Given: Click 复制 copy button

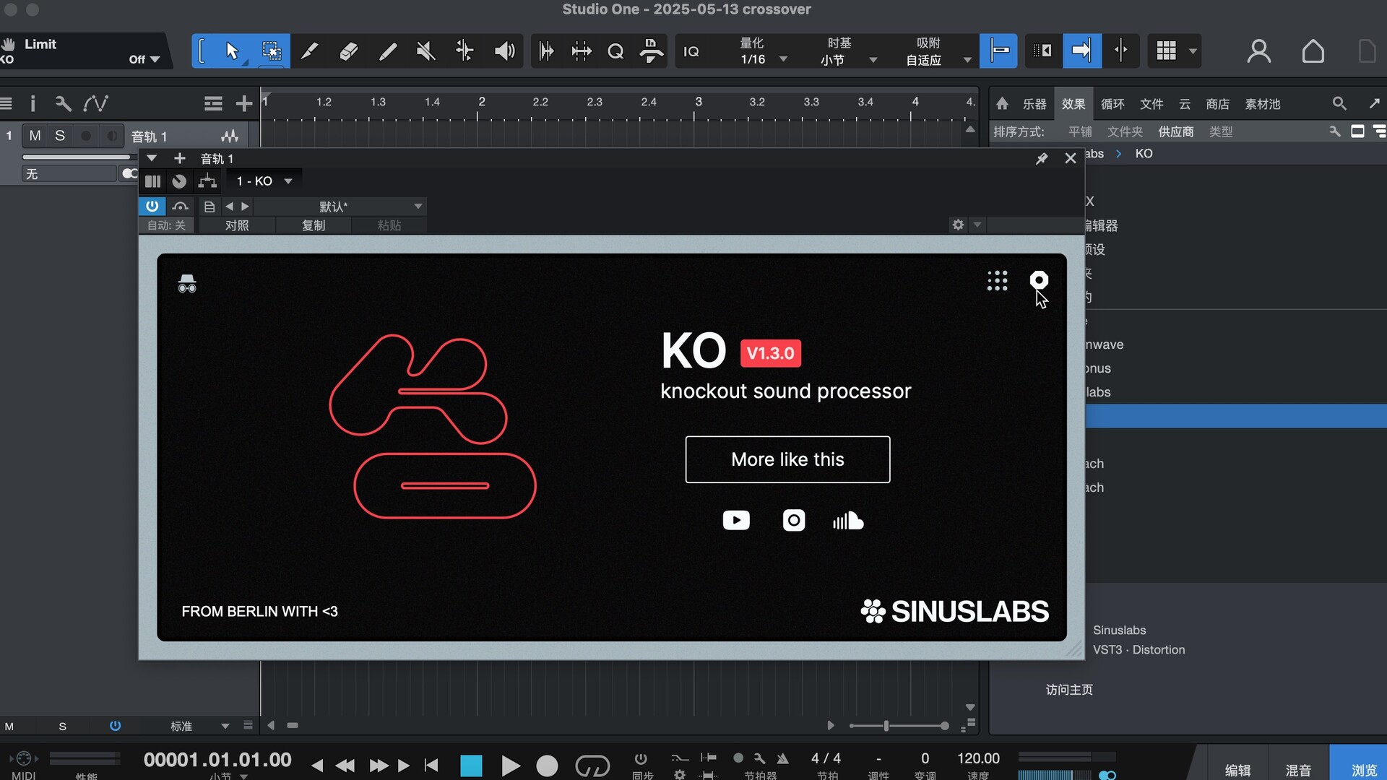Looking at the screenshot, I should [x=314, y=225].
